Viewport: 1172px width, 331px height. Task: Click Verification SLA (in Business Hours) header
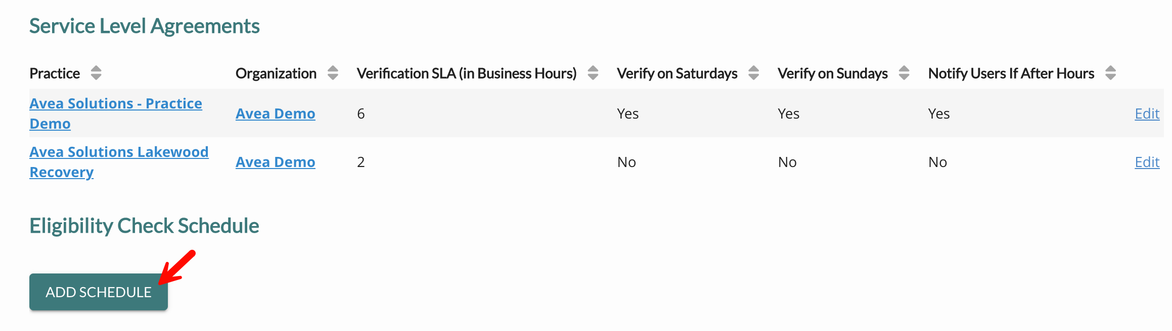pos(466,74)
